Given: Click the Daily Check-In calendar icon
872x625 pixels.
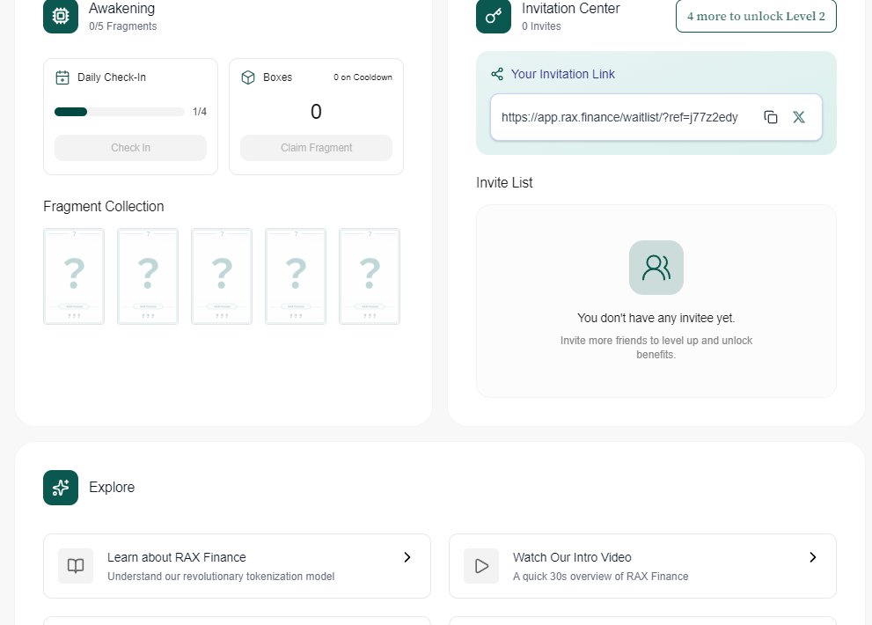Looking at the screenshot, I should (62, 77).
